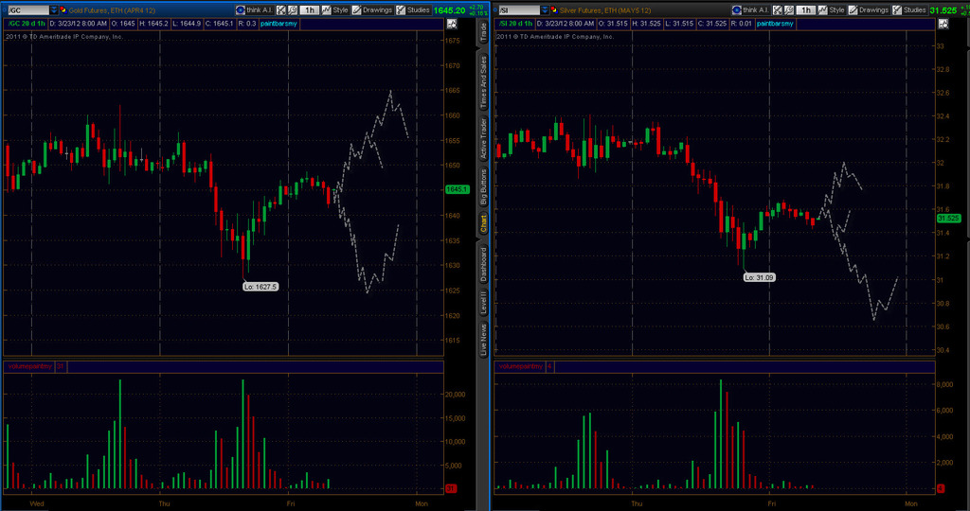Click first tool icon after think A.I. in Gold chart
This screenshot has width=970, height=511.
(280, 9)
